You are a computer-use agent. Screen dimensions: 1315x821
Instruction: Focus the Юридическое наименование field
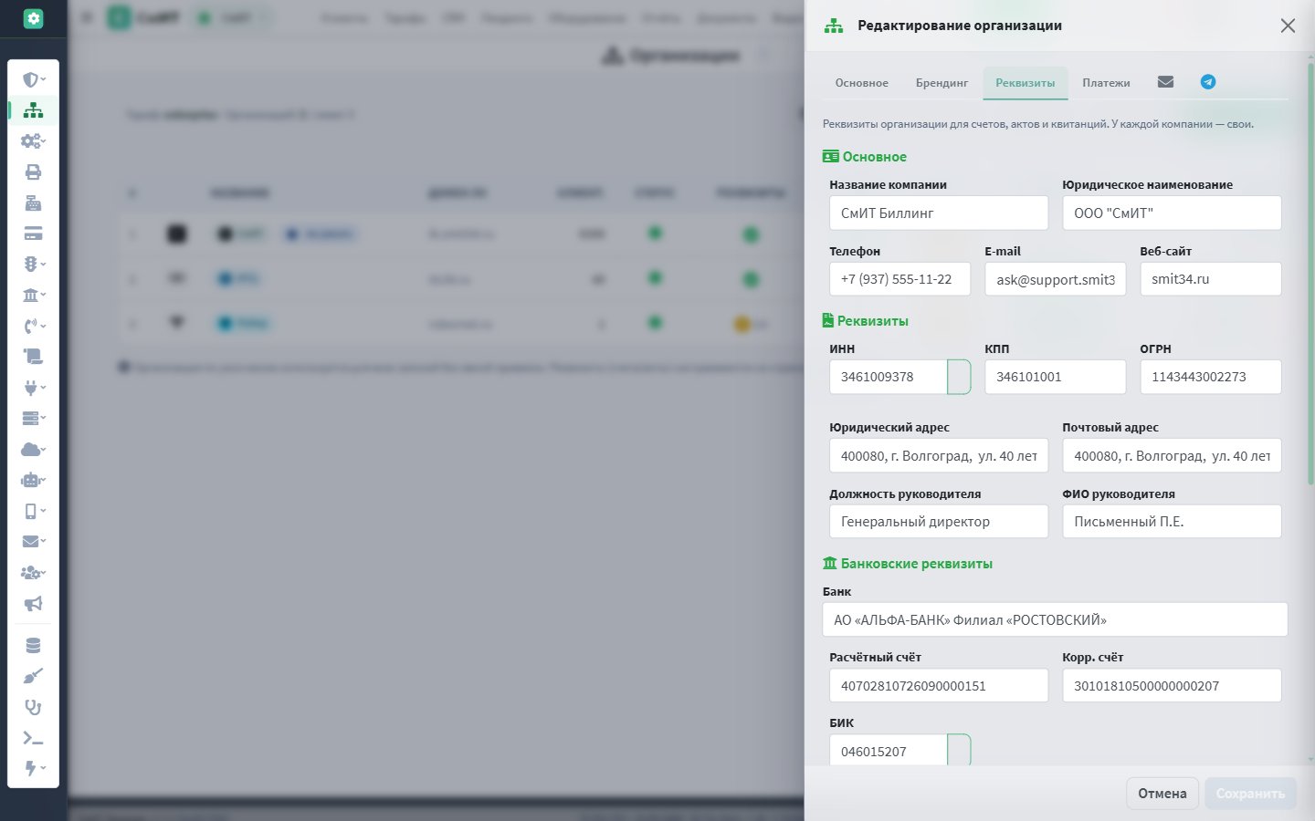[x=1172, y=213]
